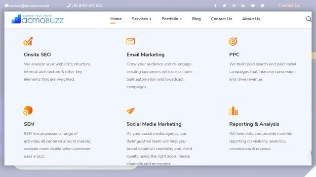Click the Reporting & Analysis bar chart icon
The width and height of the screenshot is (316, 177).
point(233,111)
